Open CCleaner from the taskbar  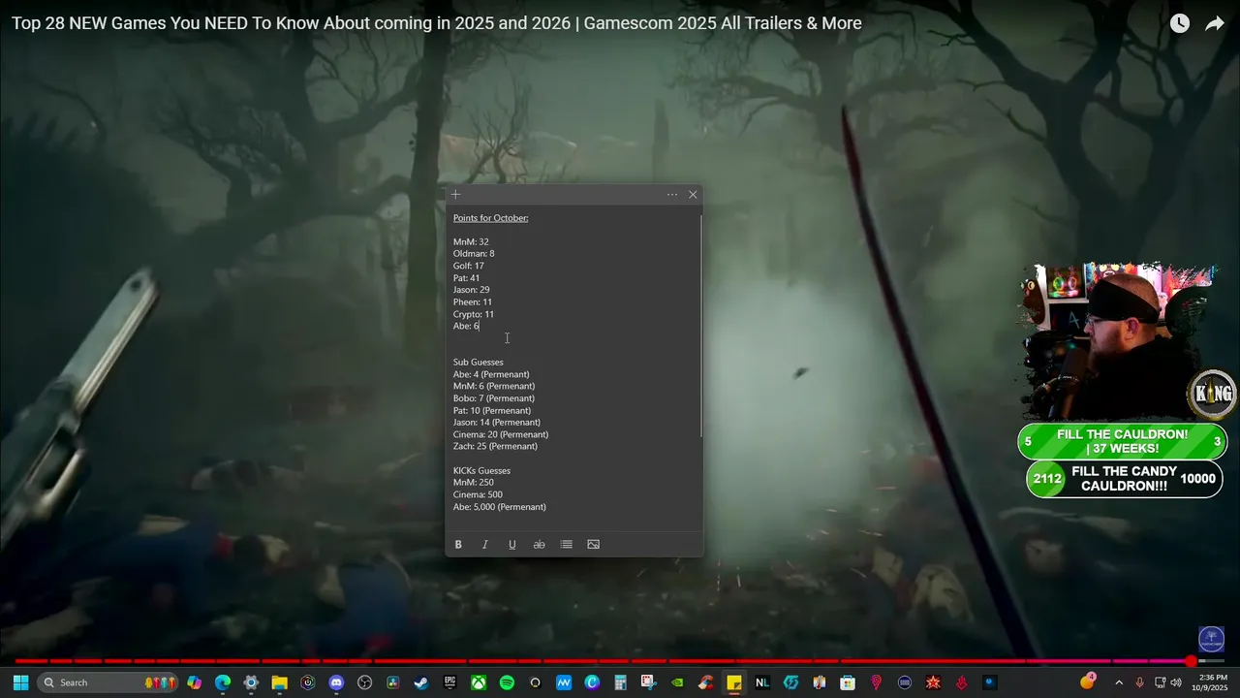705,682
